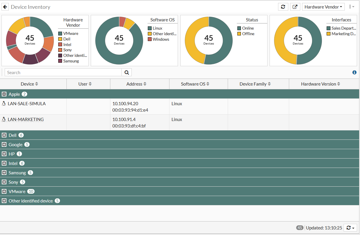Expand the VMware group
Screen dimensions: 360x235
click(4, 191)
